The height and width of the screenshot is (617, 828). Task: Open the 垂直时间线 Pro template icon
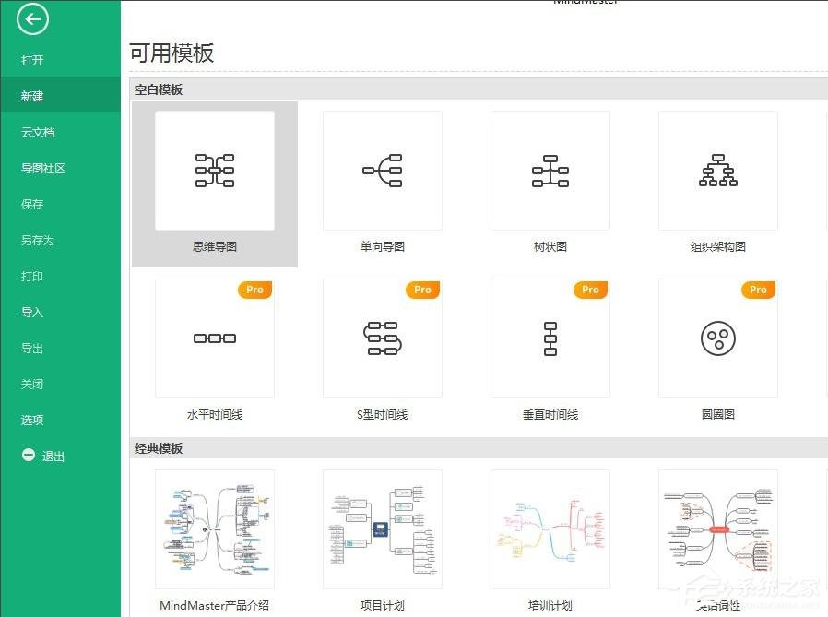pyautogui.click(x=550, y=338)
